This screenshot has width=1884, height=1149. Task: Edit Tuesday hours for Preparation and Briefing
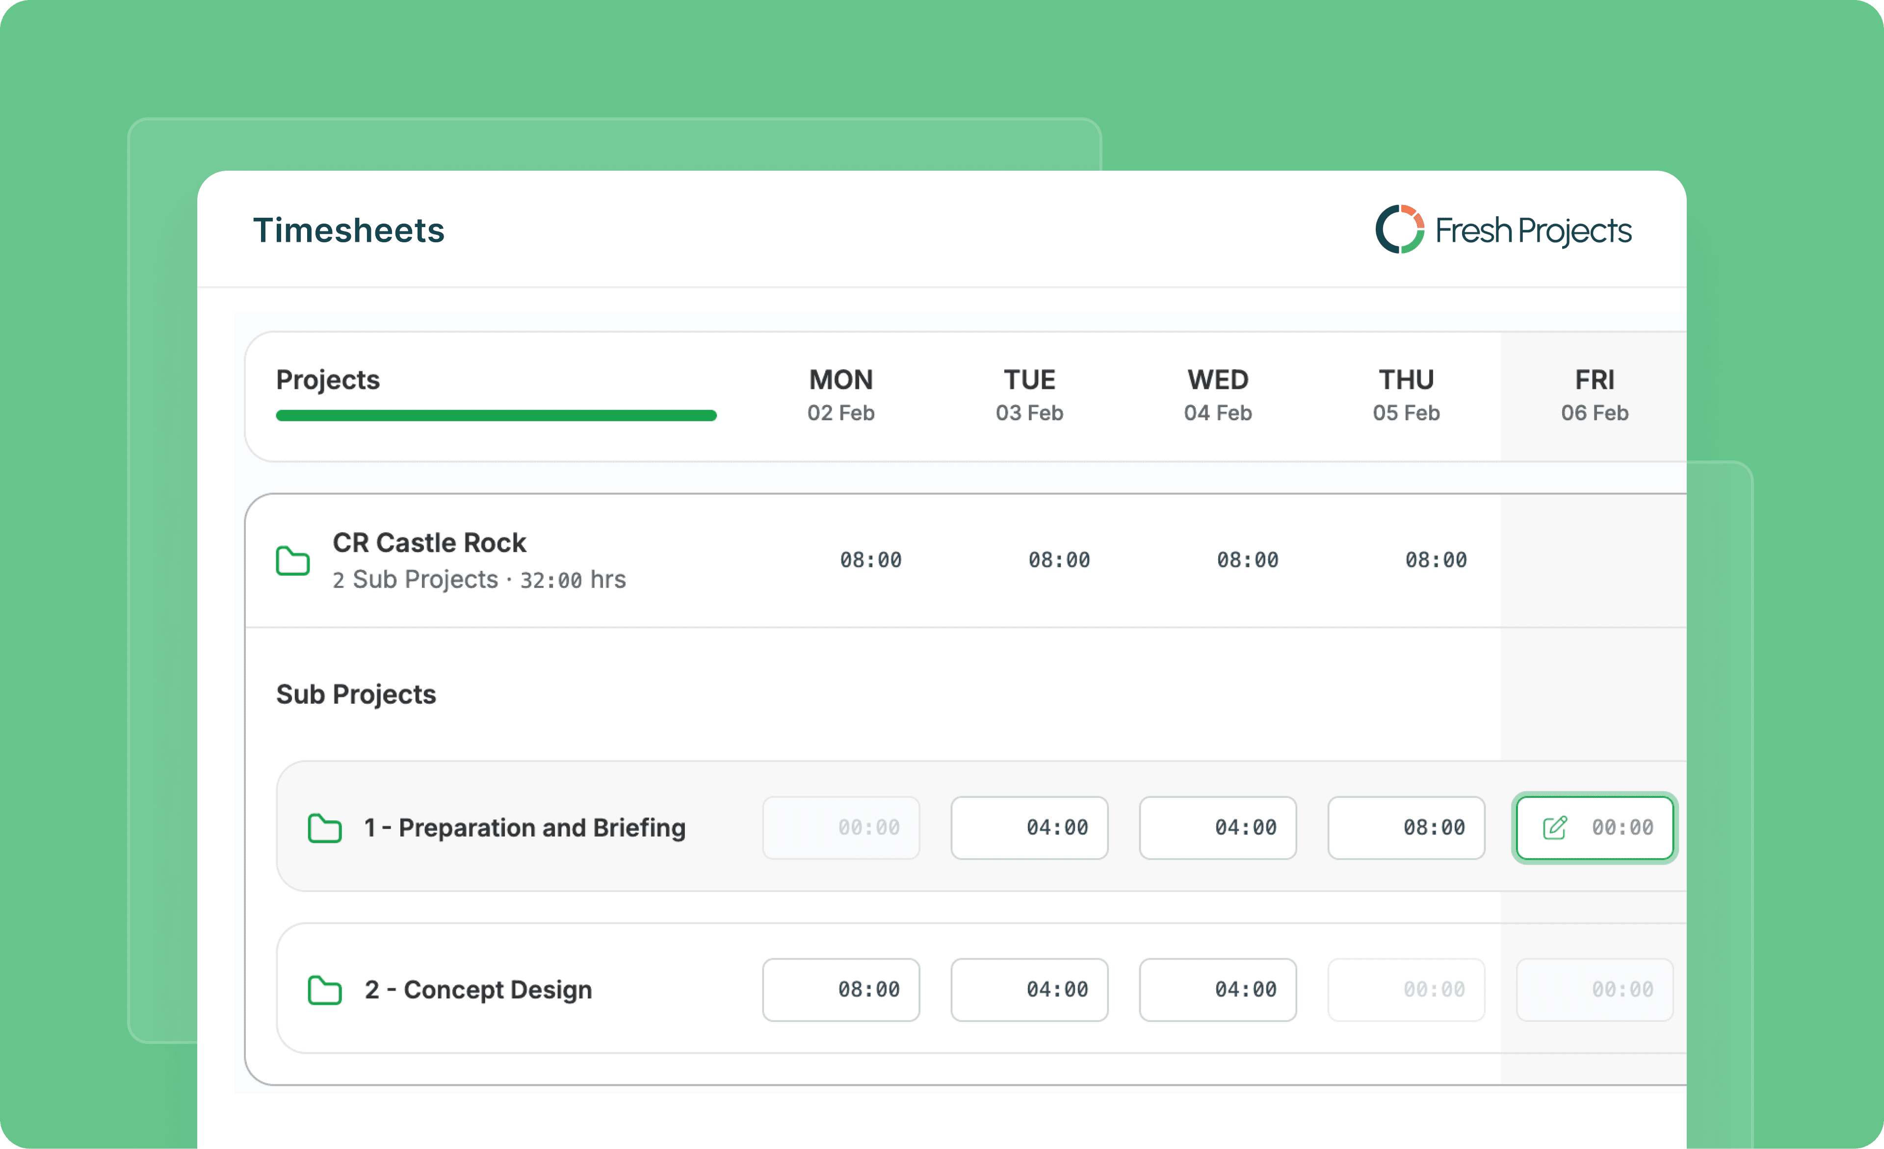(x=1029, y=828)
